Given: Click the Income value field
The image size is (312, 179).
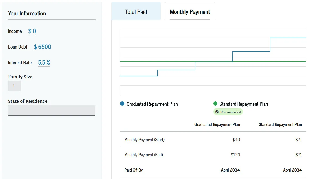Looking at the screenshot, I should [x=32, y=31].
